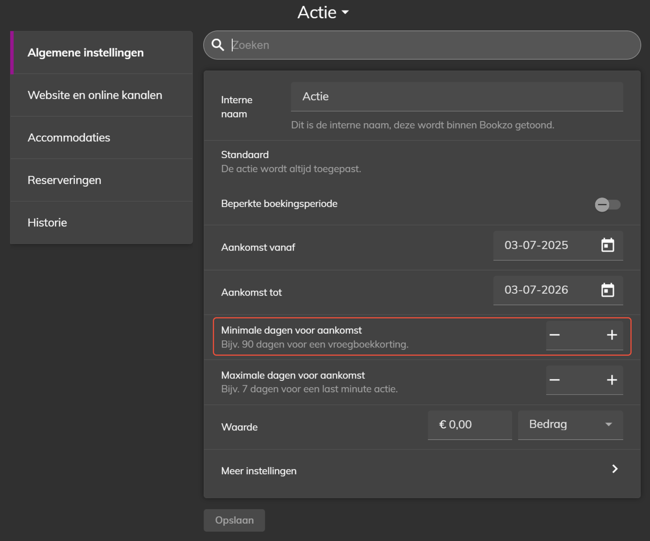Open Website en online kanalen section

pos(95,95)
